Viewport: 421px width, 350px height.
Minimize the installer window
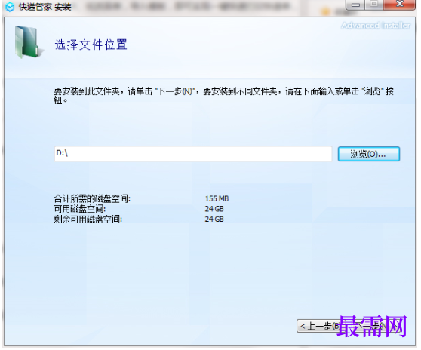click(355, 5)
